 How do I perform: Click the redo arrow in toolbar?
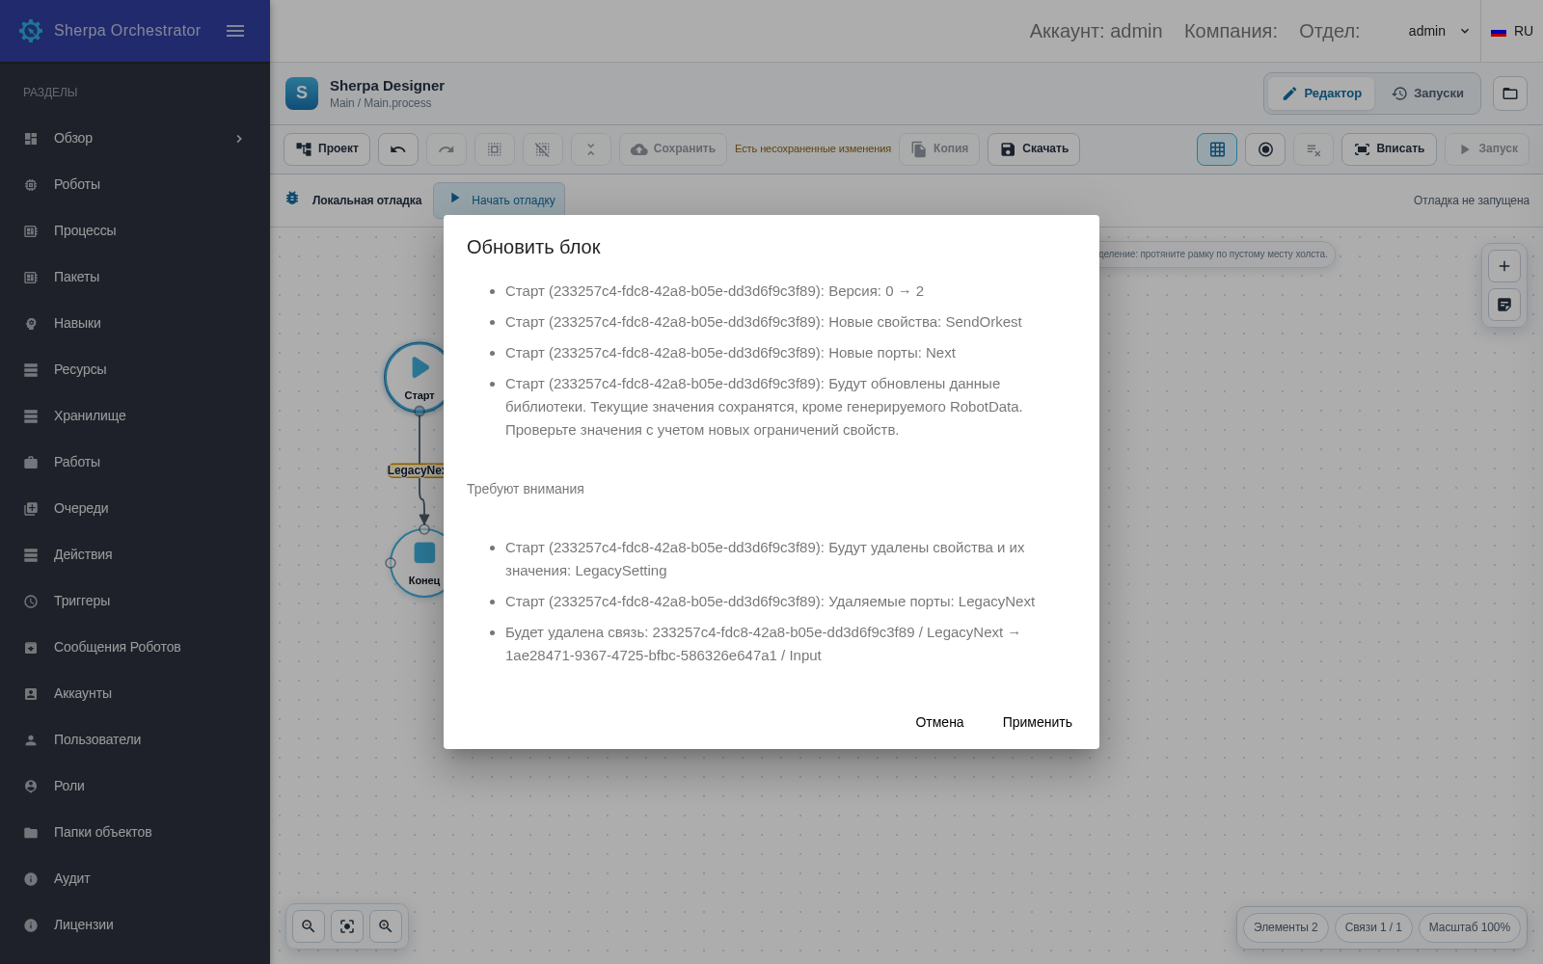click(x=447, y=149)
